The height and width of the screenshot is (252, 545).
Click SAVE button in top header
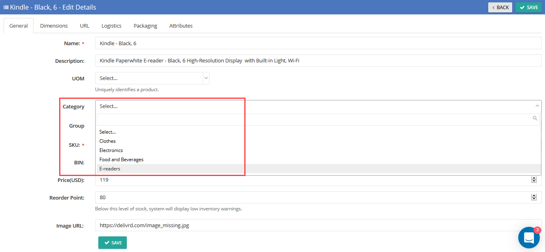(529, 7)
